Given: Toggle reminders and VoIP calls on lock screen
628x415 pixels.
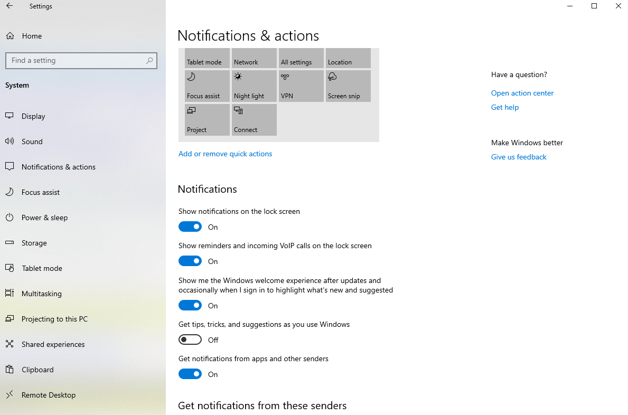Looking at the screenshot, I should tap(190, 261).
